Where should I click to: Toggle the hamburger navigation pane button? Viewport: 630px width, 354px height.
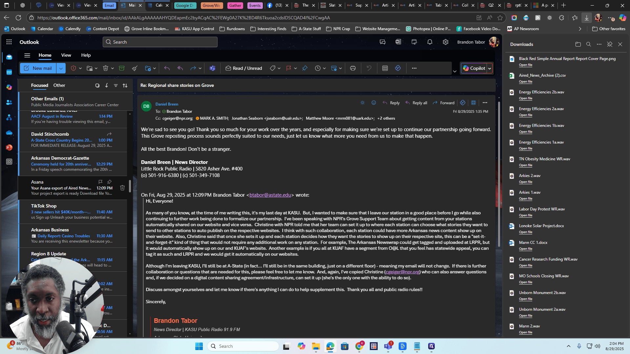(x=27, y=55)
